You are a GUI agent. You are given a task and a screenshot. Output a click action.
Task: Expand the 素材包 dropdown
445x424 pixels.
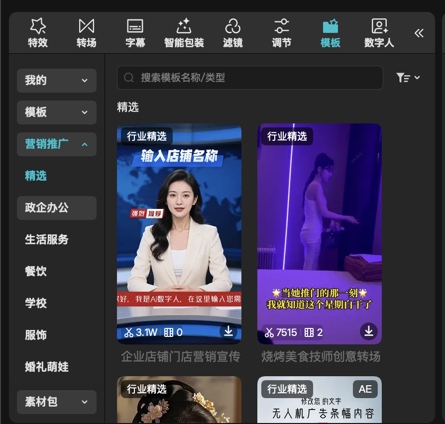click(x=57, y=402)
